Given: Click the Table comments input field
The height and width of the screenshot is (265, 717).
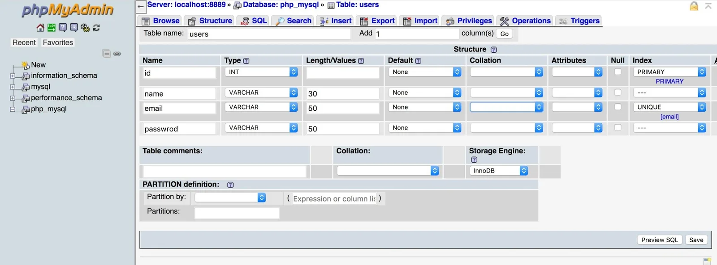Looking at the screenshot, I should pyautogui.click(x=225, y=171).
